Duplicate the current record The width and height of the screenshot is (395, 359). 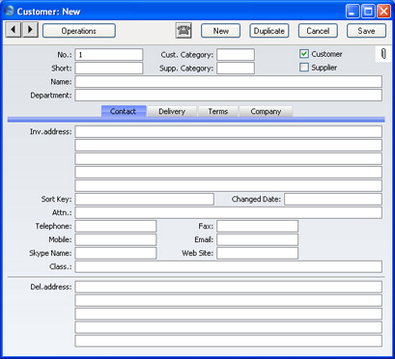point(269,31)
